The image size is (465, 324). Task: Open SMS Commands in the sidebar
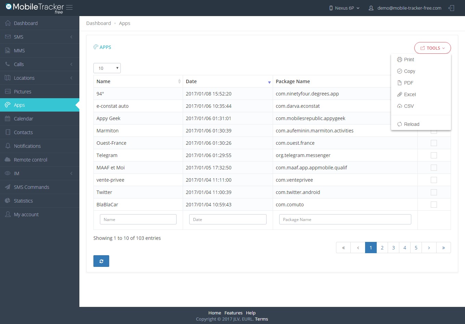(31, 187)
